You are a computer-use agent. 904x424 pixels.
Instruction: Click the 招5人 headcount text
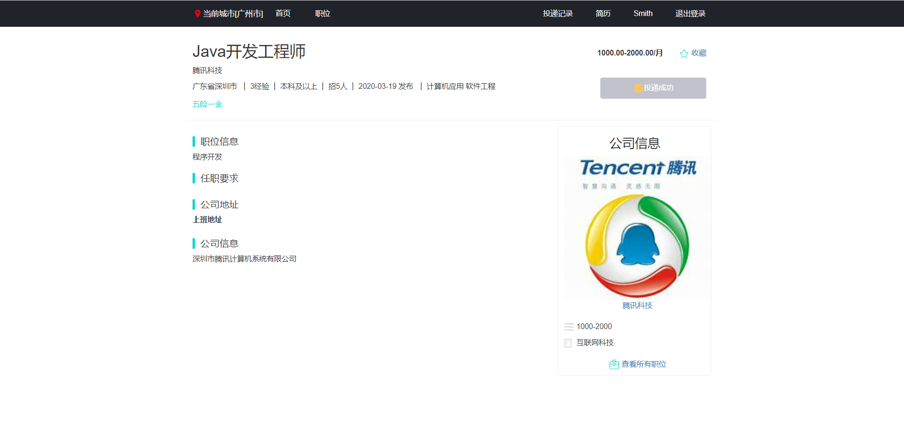338,86
